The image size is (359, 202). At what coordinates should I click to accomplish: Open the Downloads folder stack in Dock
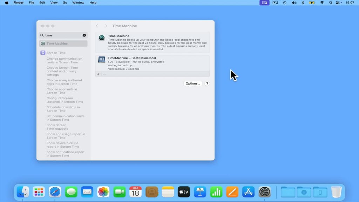pyautogui.click(x=304, y=192)
